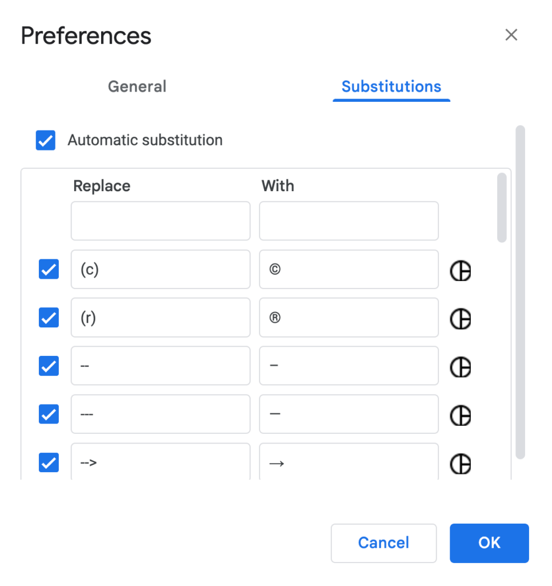Select the © With field
Viewport: 552px width, 586px height.
(349, 269)
